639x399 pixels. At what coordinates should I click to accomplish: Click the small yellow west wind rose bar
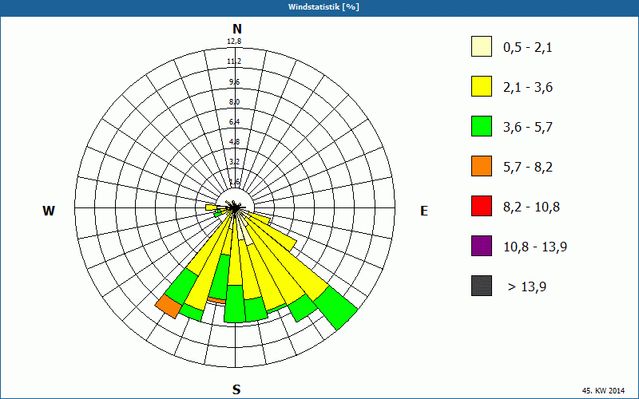tap(212, 207)
